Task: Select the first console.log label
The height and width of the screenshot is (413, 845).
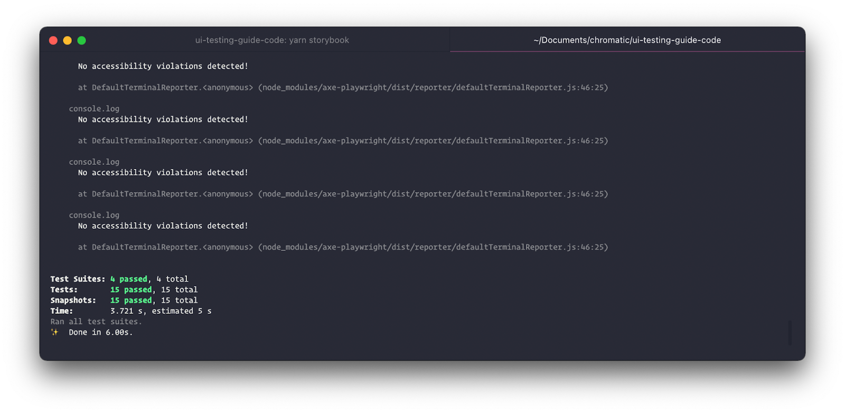Action: (x=93, y=108)
